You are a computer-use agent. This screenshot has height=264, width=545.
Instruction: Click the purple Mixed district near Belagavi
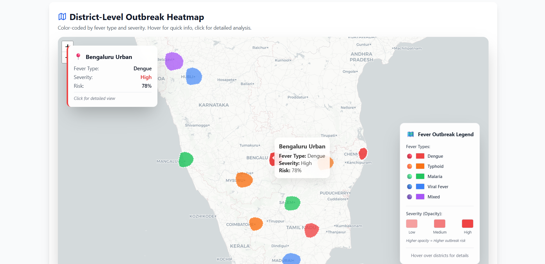174,61
